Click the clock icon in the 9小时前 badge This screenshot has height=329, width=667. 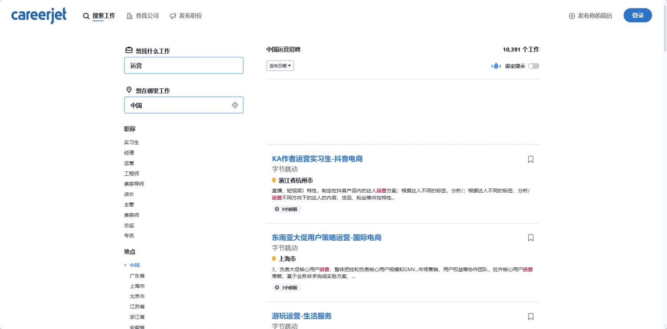277,209
